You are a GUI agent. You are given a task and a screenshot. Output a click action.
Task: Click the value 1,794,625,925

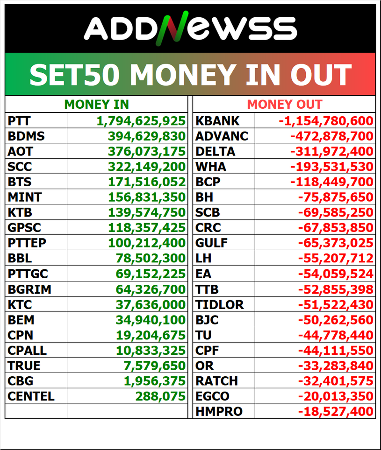point(141,121)
